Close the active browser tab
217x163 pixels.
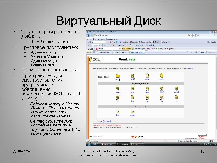click(144, 52)
